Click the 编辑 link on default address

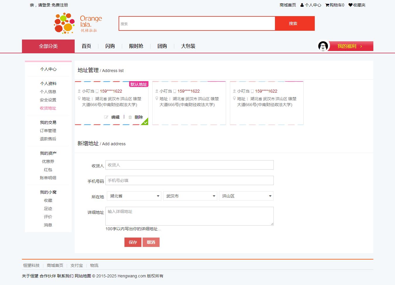tap(115, 117)
